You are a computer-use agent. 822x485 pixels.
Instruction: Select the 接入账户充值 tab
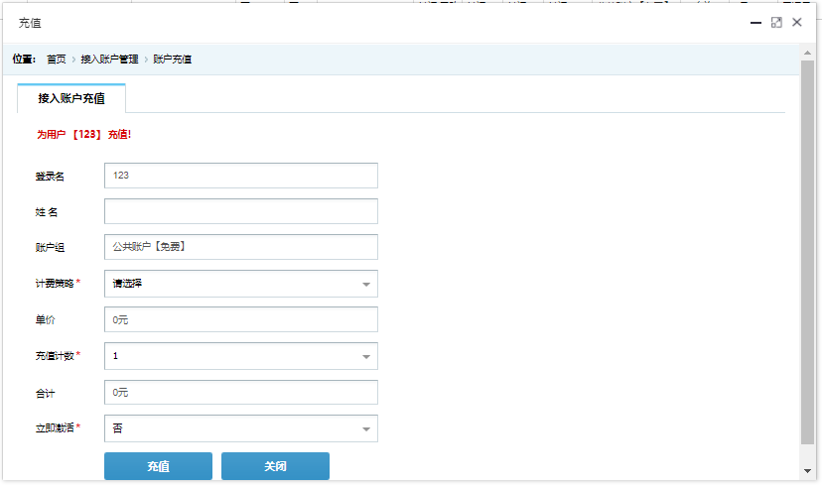[71, 98]
